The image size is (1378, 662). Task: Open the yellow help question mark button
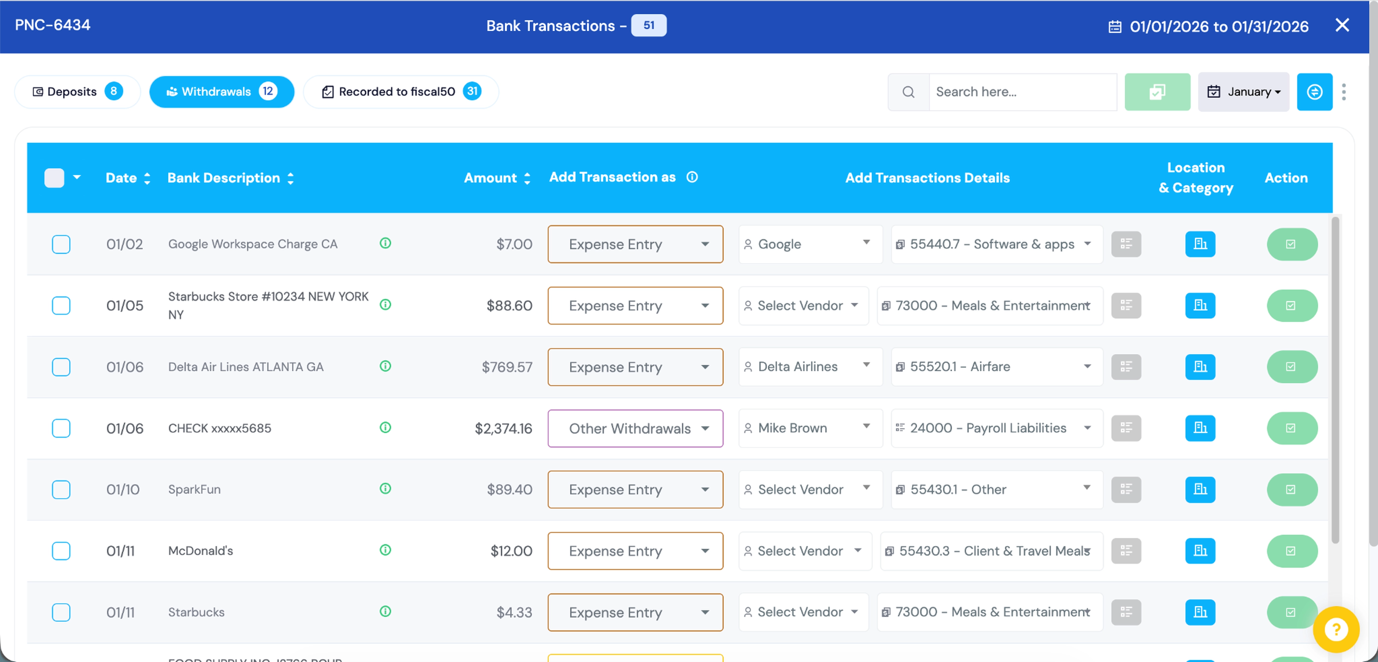(x=1336, y=629)
